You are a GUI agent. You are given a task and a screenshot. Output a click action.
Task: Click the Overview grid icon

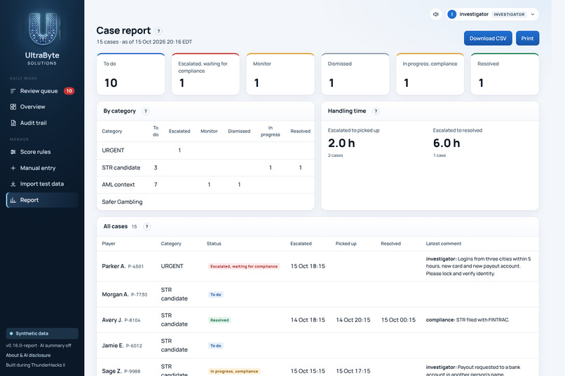13,107
